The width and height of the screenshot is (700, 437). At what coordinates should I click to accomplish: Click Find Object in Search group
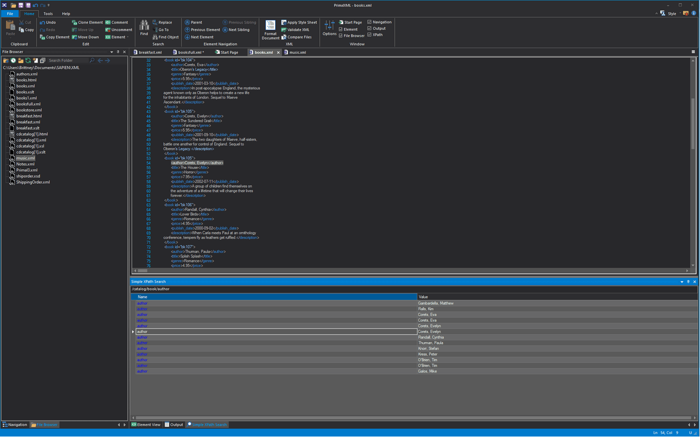pos(165,37)
